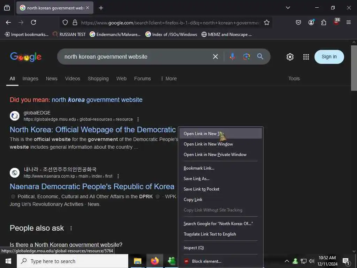Click Firefox icon in the taskbar
Viewport: 357px width, 268px height.
point(154,261)
